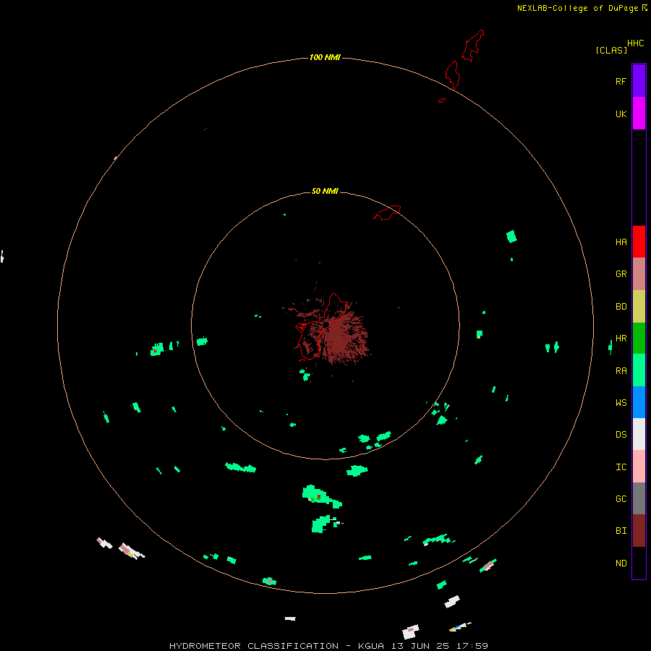Click the GC legend label
The width and height of the screenshot is (651, 651).
(621, 499)
